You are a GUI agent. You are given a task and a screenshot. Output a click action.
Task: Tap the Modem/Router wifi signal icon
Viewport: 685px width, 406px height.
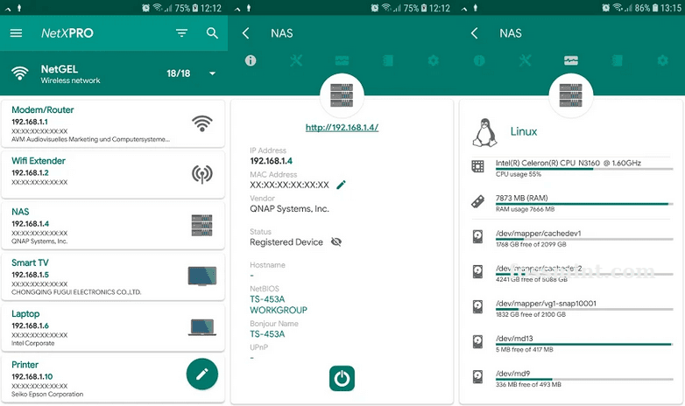click(201, 123)
